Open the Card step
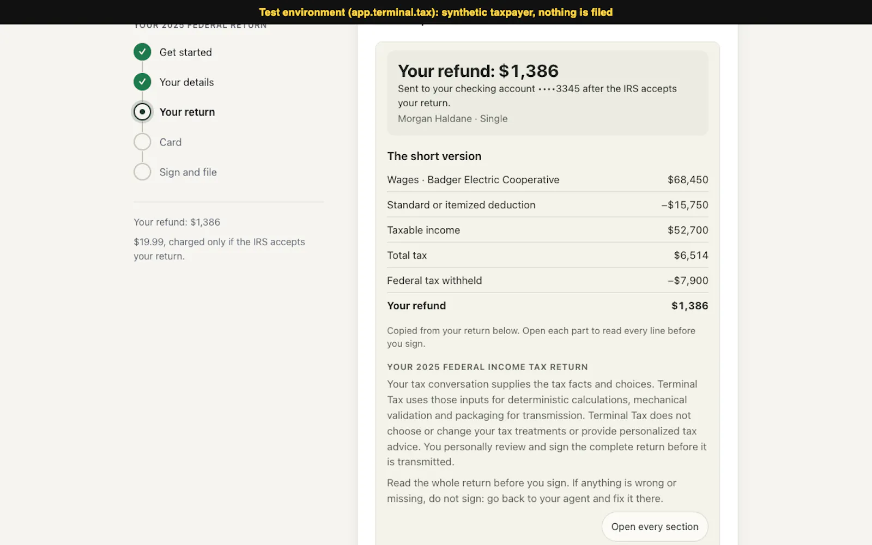Image resolution: width=872 pixels, height=545 pixels. (170, 142)
